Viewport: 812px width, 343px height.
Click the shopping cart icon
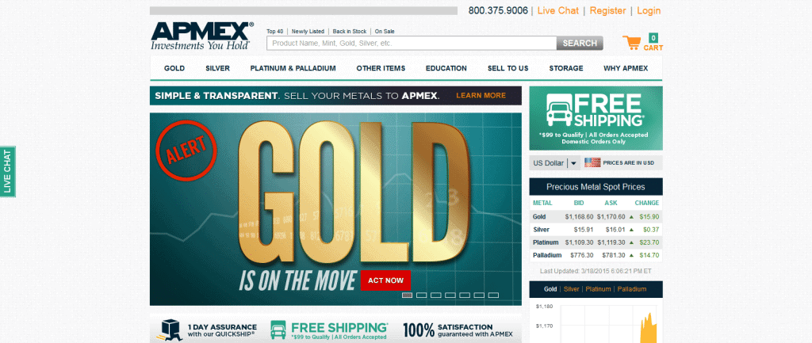[632, 43]
